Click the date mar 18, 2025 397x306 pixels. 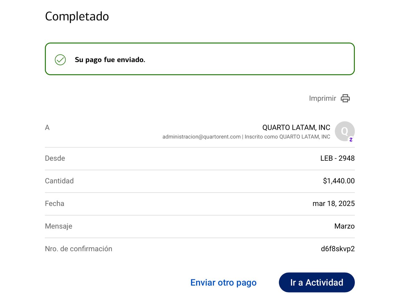coord(333,203)
